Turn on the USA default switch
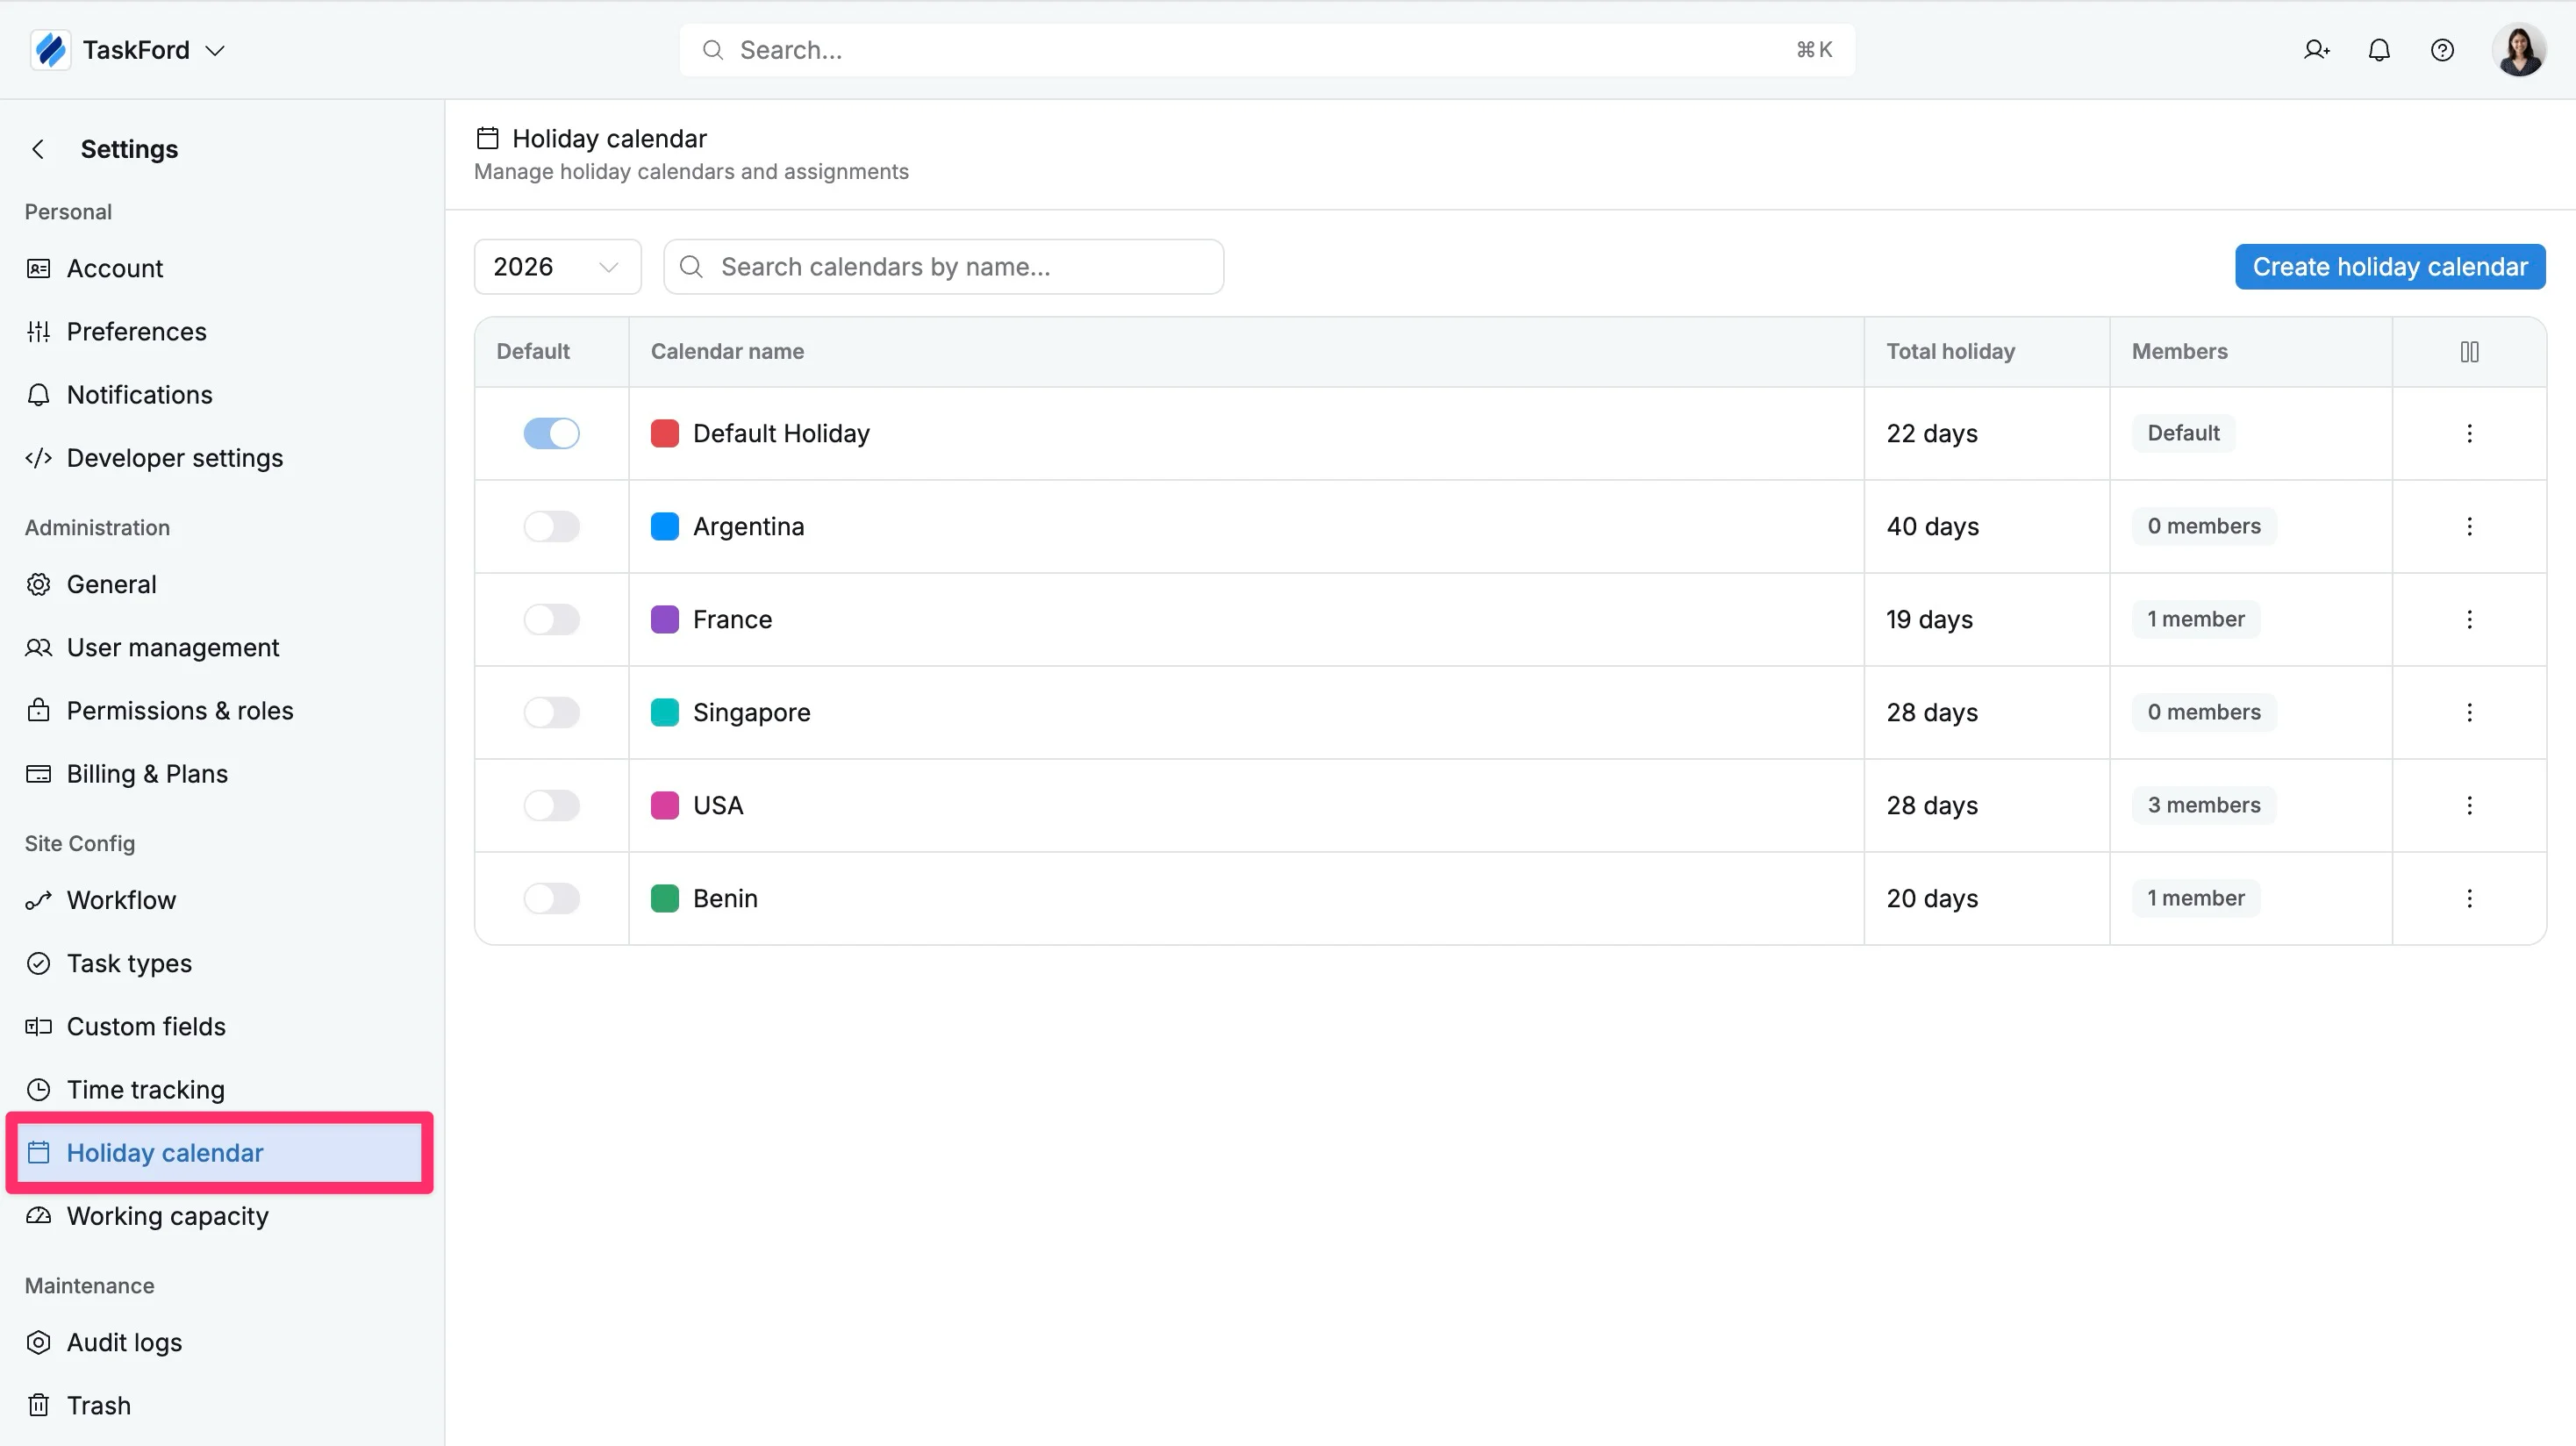This screenshot has width=2576, height=1446. pyautogui.click(x=551, y=805)
